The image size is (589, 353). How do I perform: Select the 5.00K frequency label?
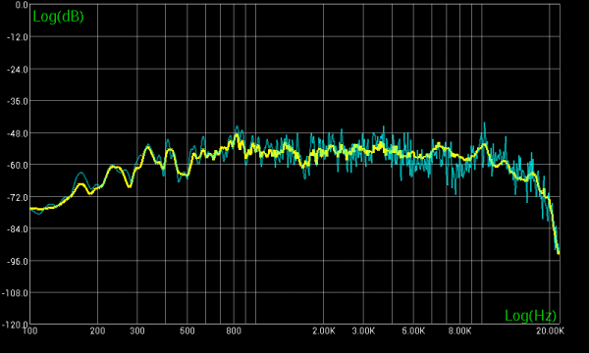click(x=413, y=330)
